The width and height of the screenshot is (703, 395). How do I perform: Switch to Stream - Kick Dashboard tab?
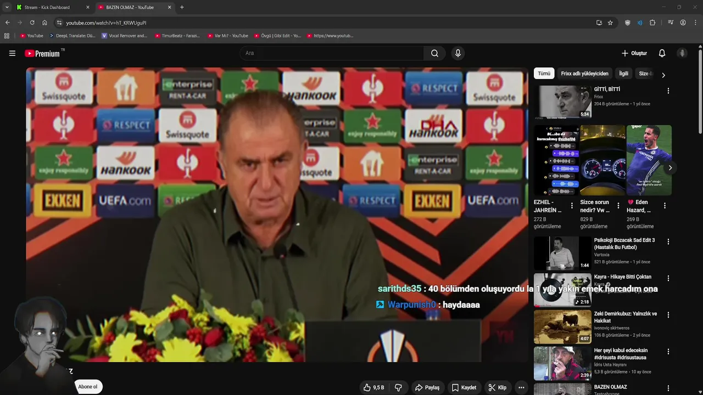tap(51, 7)
